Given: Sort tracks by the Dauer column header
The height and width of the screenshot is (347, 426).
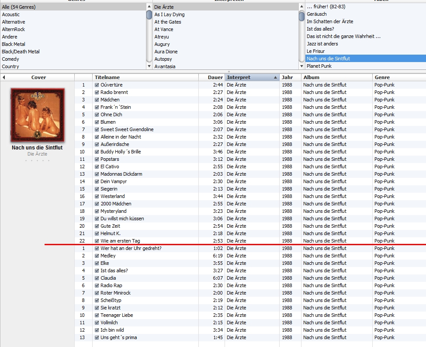Looking at the screenshot, I should tap(211, 77).
